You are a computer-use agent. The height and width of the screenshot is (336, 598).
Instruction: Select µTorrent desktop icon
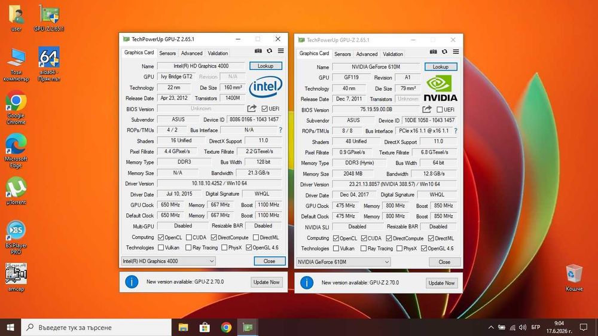coord(16,191)
